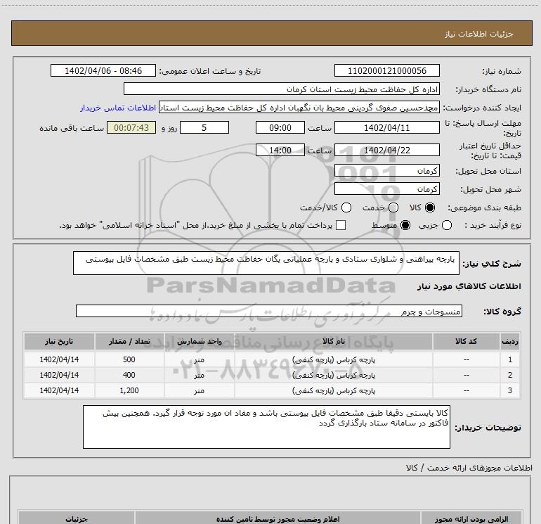This screenshot has height=524, width=541.
Task: Click the quantity cell 1,200
Action: [129, 390]
